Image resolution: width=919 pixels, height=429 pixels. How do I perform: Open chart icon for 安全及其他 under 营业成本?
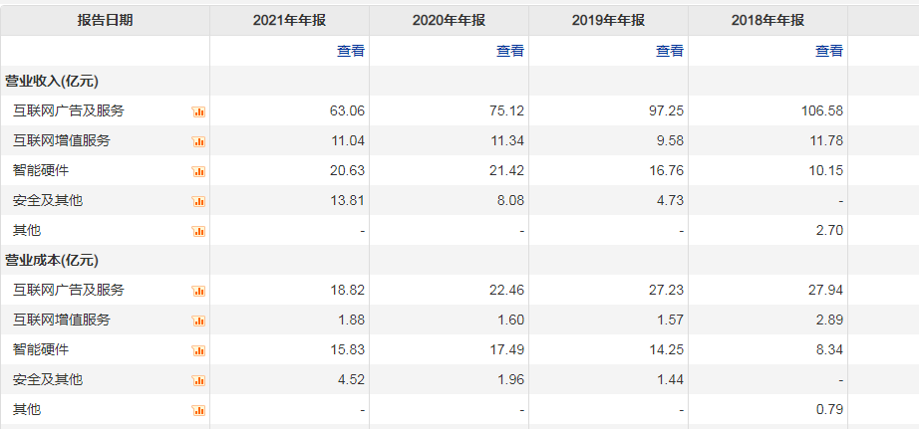[198, 380]
